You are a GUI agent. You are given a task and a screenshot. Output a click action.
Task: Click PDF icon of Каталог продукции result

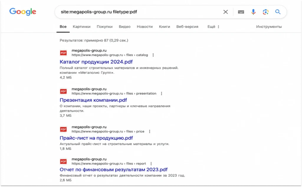coord(63,53)
